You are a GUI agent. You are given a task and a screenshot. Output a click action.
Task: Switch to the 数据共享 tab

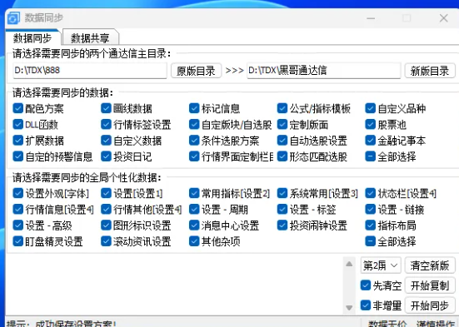pos(90,38)
